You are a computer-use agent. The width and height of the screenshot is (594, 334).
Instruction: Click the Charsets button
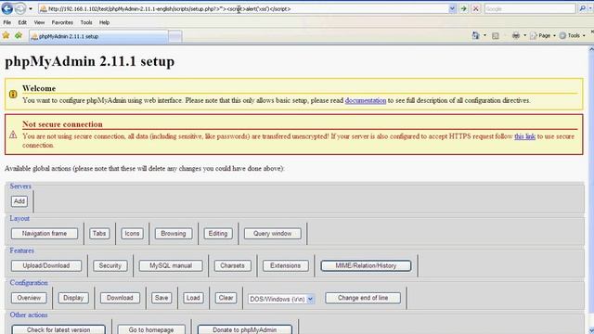tap(232, 266)
